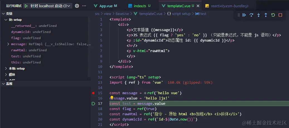Step into in the debug toolbar
Image resolution: width=289 pixels, height=128 pixels.
click(258, 15)
